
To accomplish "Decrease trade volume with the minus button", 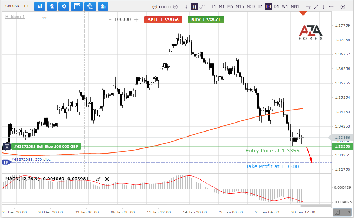I will (x=110, y=19).
